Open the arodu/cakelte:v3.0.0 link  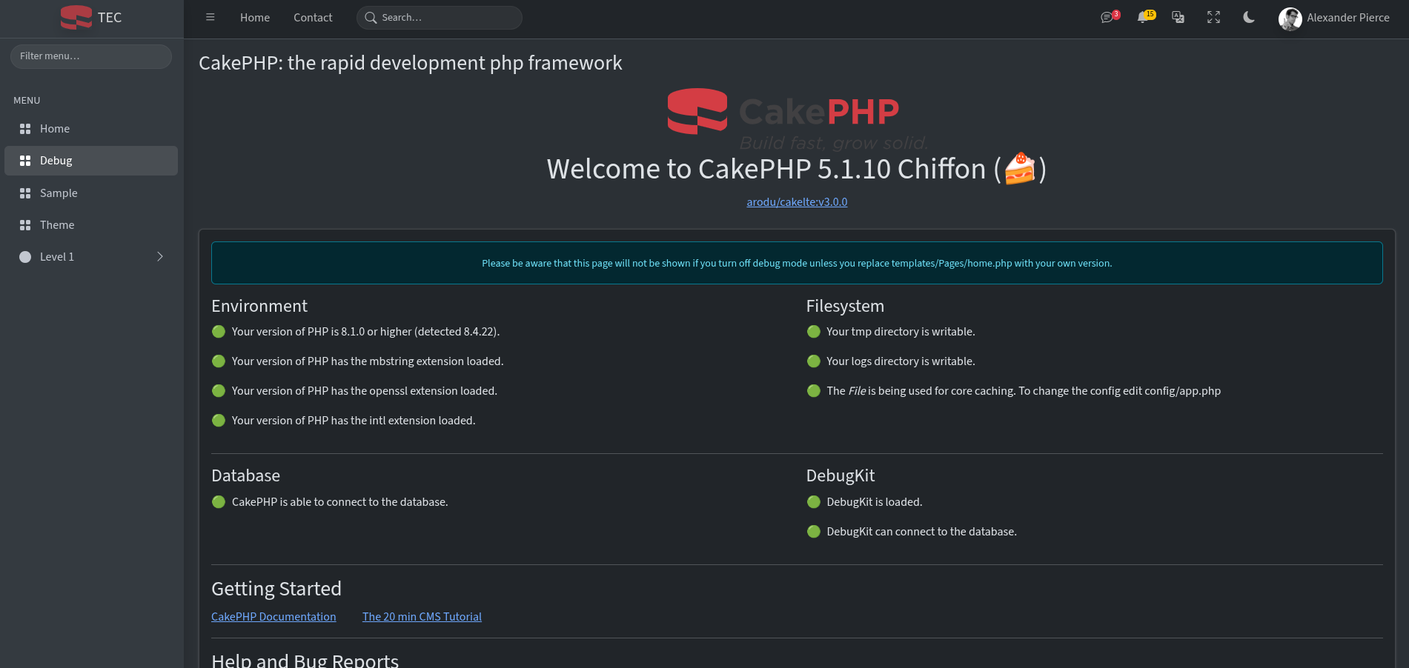coord(797,202)
